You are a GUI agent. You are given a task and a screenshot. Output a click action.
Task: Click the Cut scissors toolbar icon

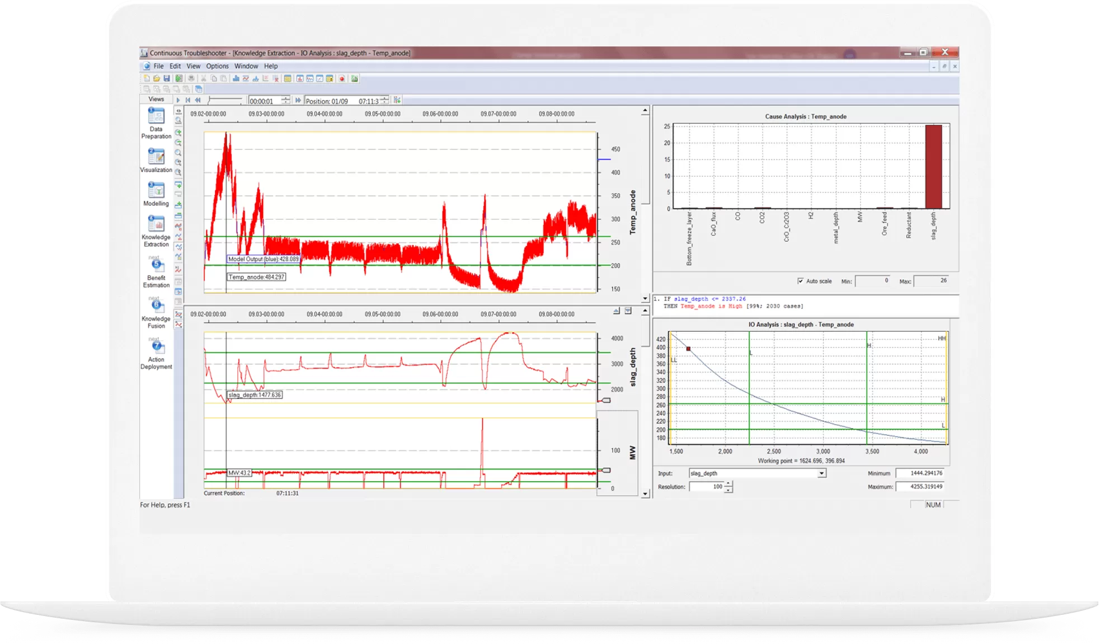click(x=204, y=78)
